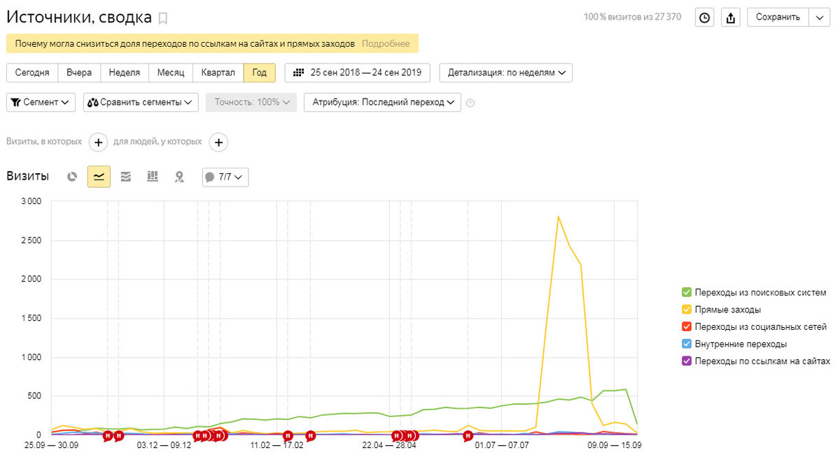The height and width of the screenshot is (457, 840).
Task: Click the 25.09 — 30.09 axis label
Action: click(x=52, y=444)
